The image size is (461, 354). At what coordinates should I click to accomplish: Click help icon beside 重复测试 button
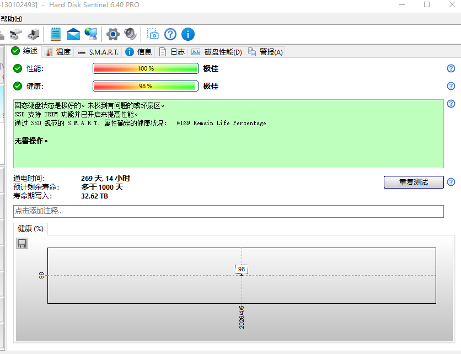click(x=451, y=183)
